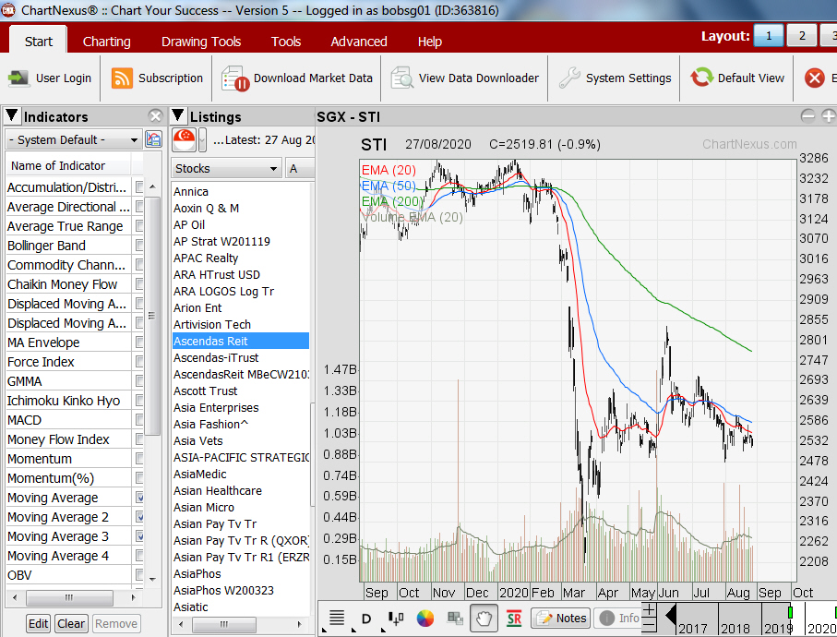Viewport: 837px width, 637px height.
Task: Click the indicator list horizontal scrollbar
Action: point(69,597)
